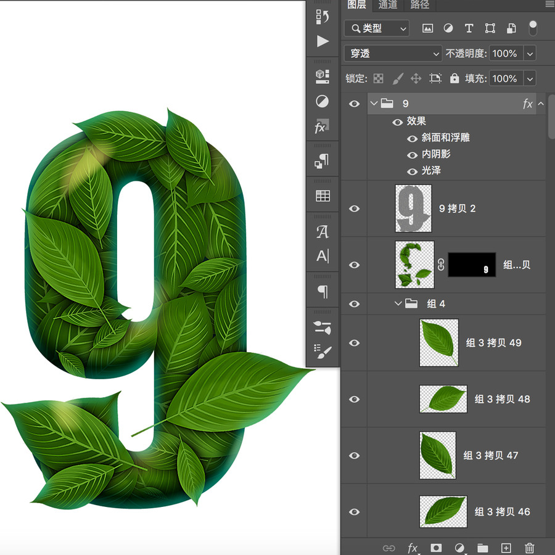This screenshot has width=555, height=555.
Task: Hide the 组 3 拷贝 46 layer
Action: click(x=355, y=511)
